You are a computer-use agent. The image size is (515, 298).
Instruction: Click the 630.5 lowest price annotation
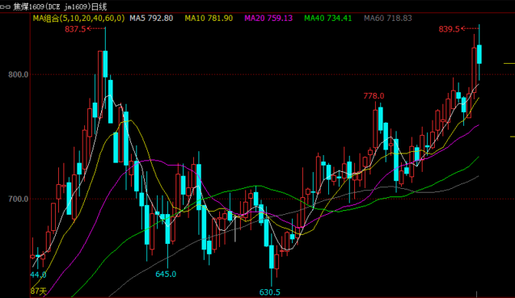pos(270,292)
